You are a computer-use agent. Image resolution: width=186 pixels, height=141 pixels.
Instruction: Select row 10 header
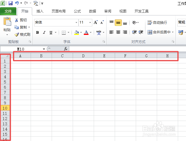tap(5, 108)
